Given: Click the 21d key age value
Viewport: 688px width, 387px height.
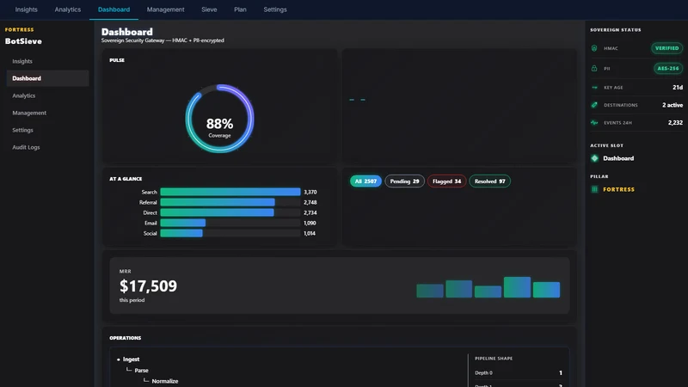Looking at the screenshot, I should click(678, 88).
